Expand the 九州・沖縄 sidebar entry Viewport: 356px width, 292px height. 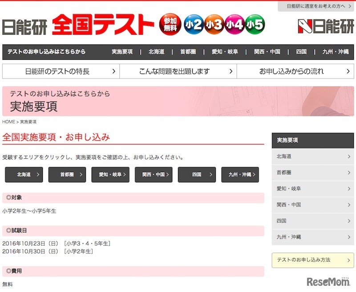point(313,237)
